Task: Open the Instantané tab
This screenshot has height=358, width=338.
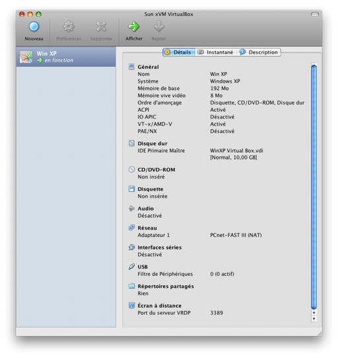Action: (215, 52)
